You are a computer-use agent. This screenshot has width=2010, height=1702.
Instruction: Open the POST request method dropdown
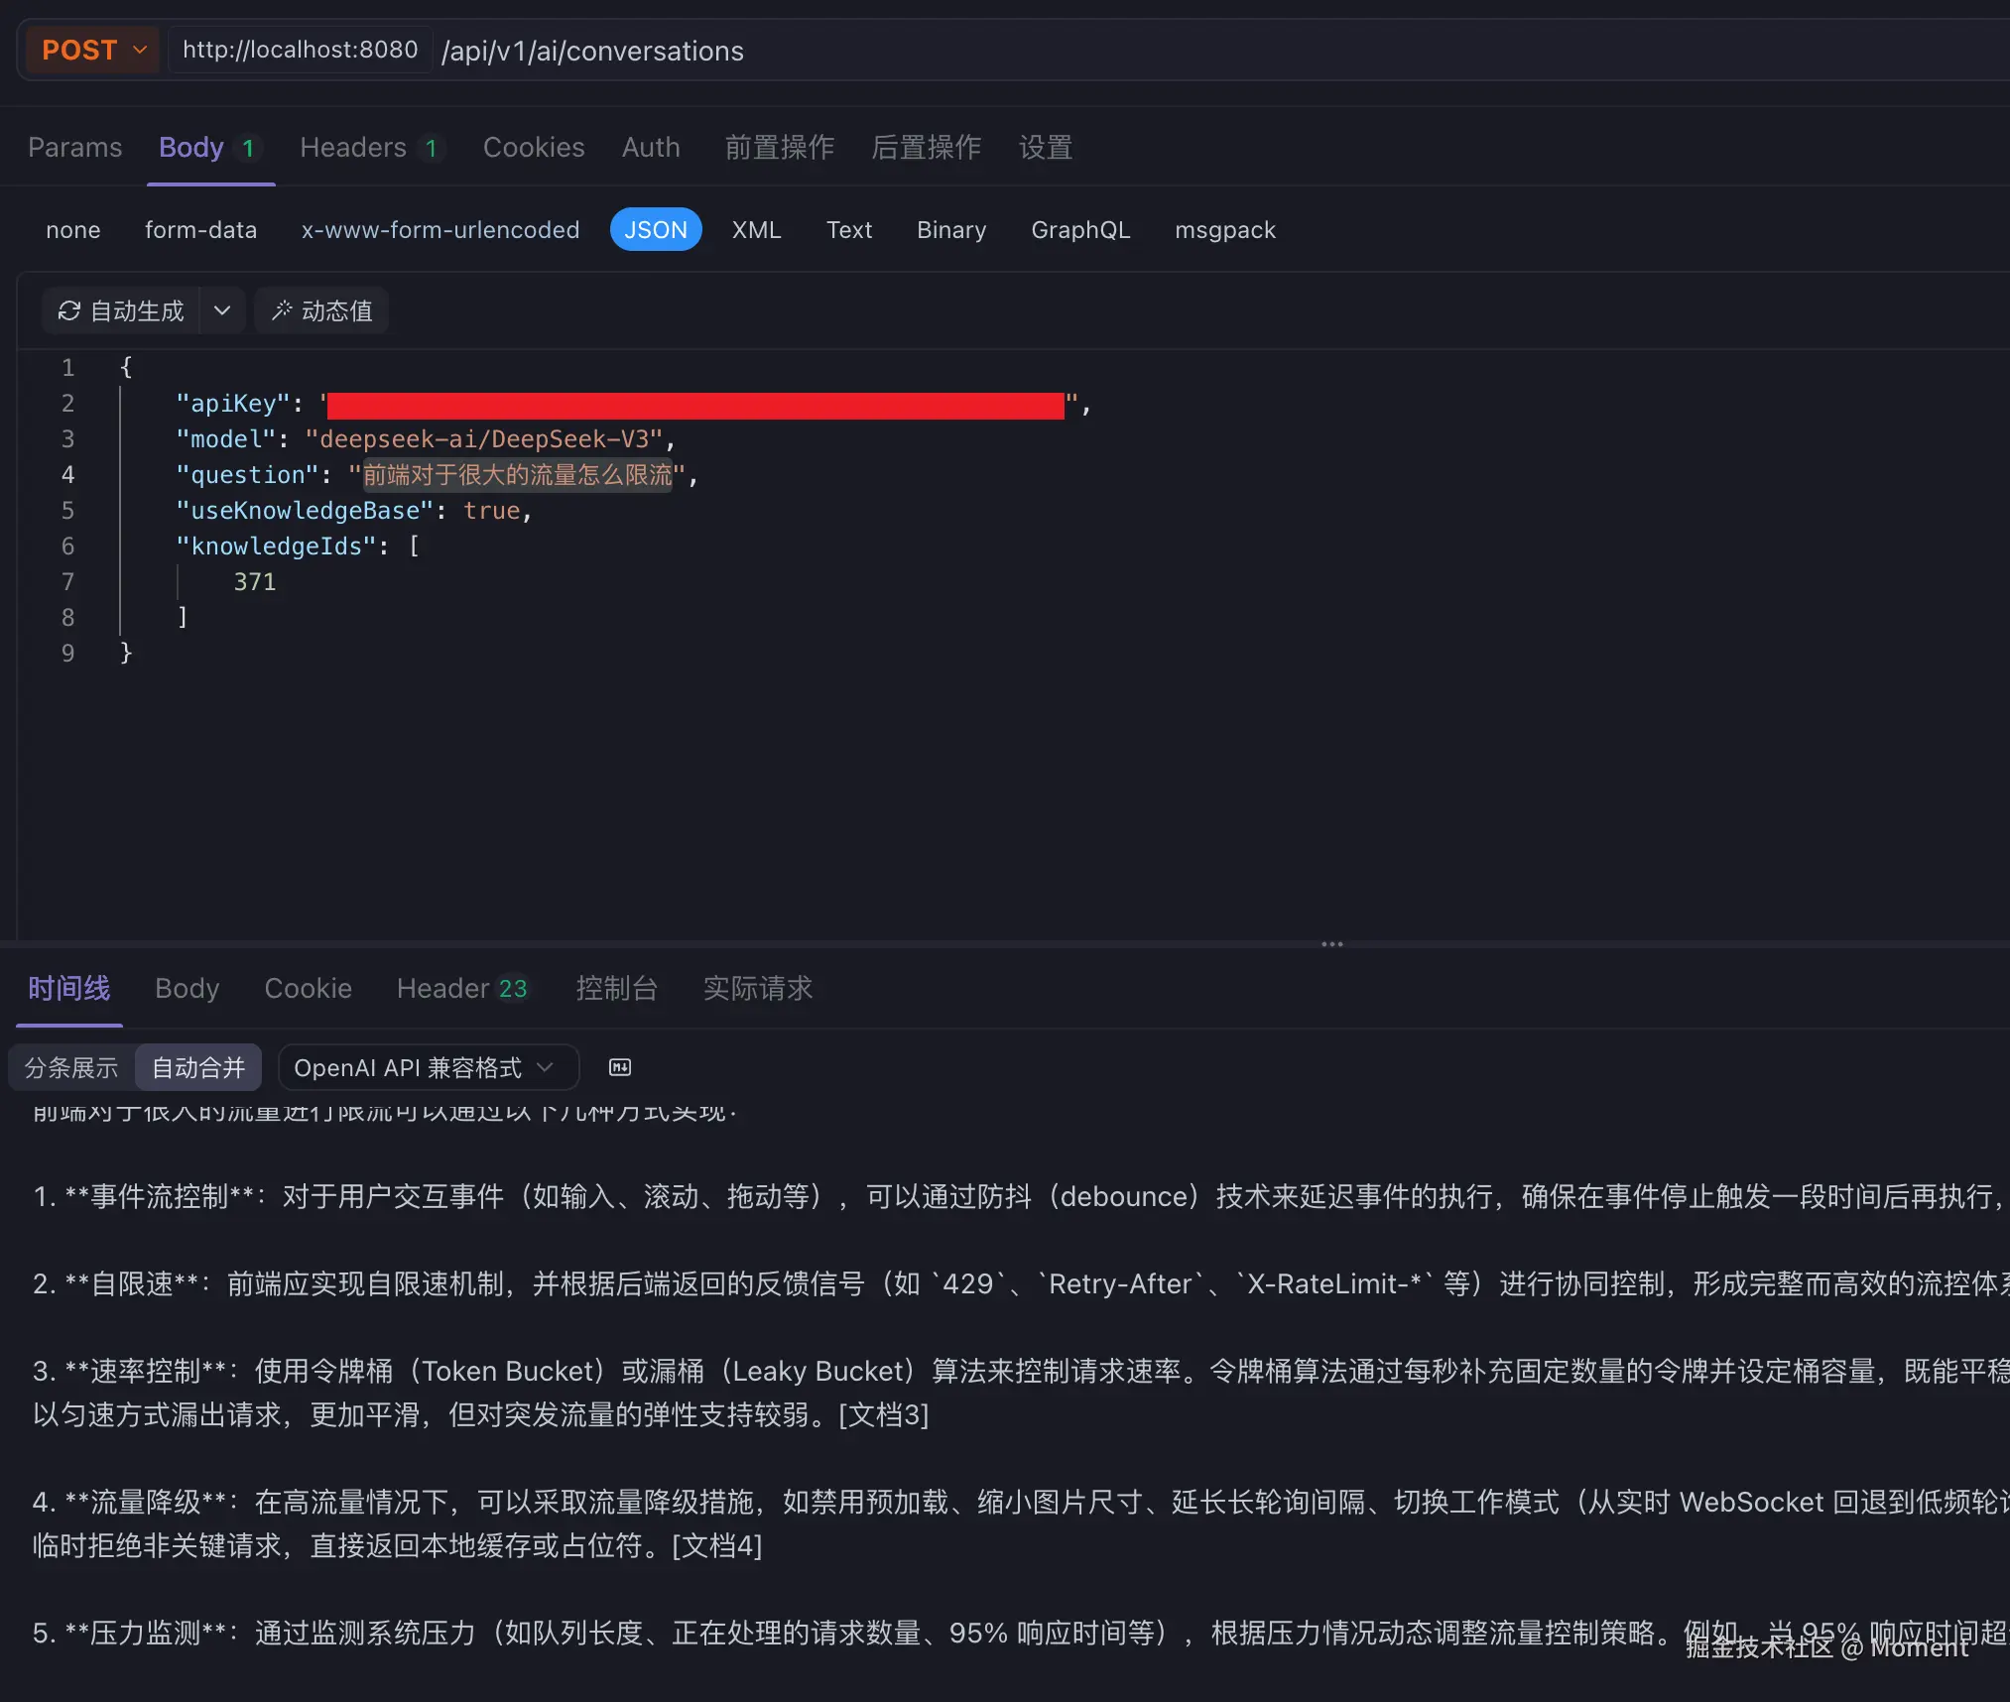[91, 49]
